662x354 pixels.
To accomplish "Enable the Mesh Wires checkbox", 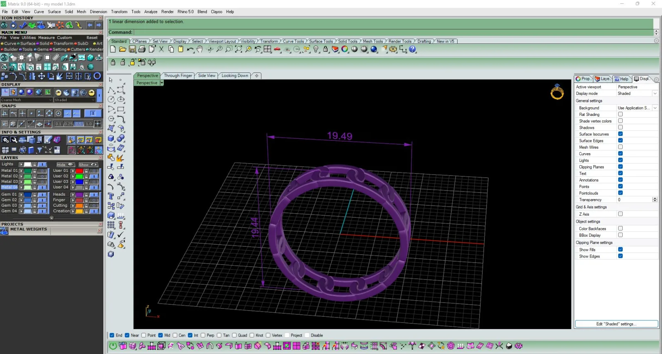I will coord(620,147).
